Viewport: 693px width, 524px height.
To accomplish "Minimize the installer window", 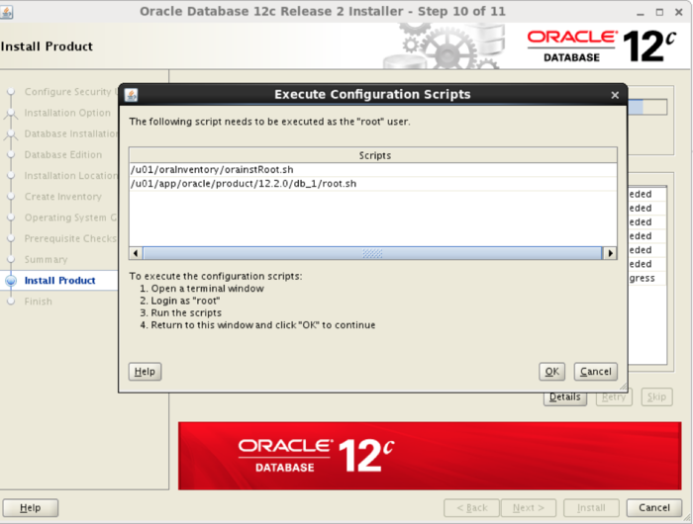I will (640, 13).
